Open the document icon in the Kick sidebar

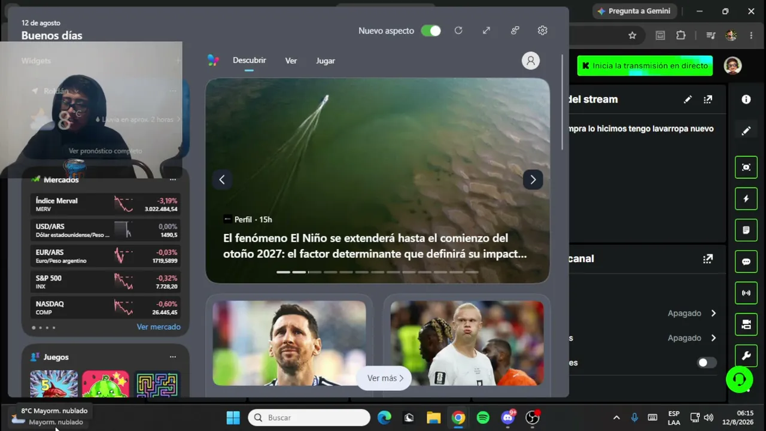(x=746, y=230)
